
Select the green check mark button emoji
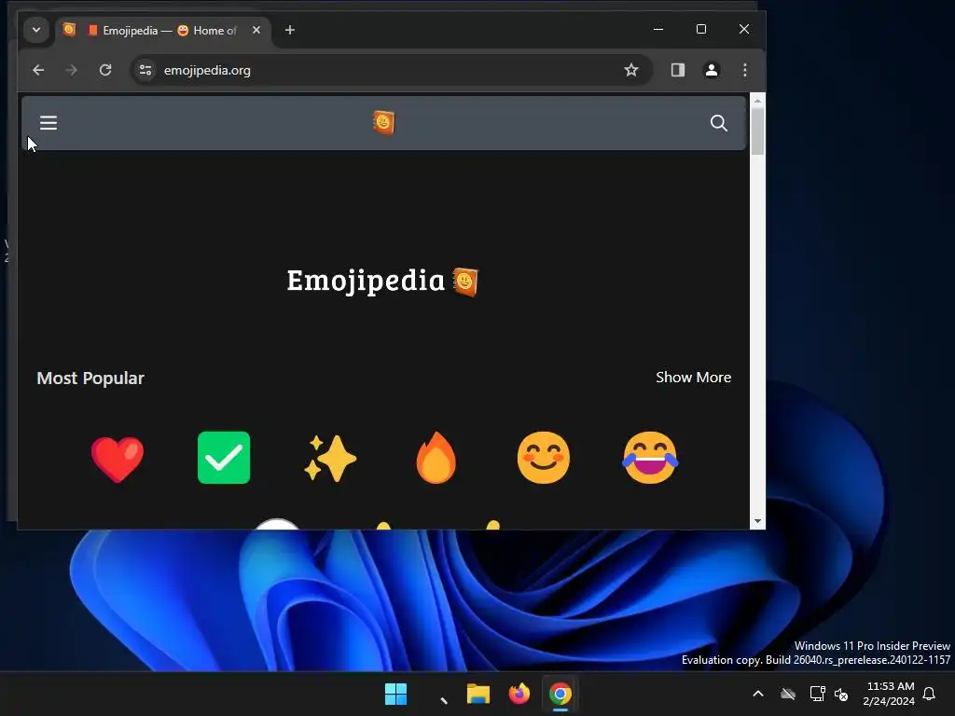(224, 458)
